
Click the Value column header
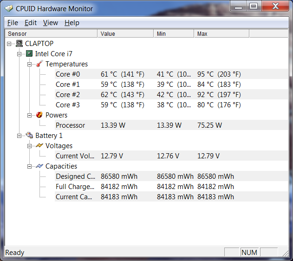125,33
